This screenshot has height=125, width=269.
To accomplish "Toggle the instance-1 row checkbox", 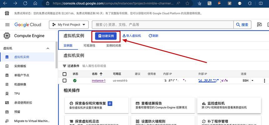I will (64, 81).
